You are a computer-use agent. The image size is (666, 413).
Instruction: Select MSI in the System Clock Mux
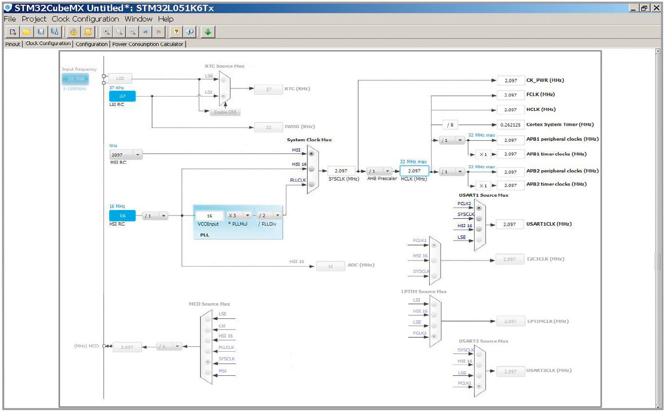coord(311,154)
